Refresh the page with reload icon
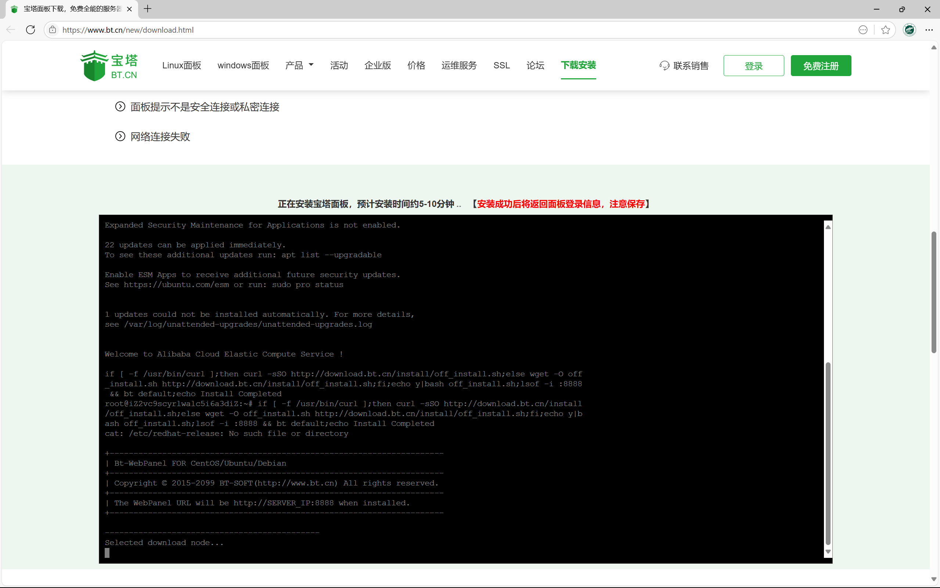The height and width of the screenshot is (588, 940). [x=31, y=30]
